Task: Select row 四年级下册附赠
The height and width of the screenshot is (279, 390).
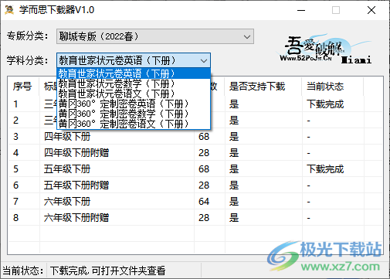Action: (x=195, y=153)
